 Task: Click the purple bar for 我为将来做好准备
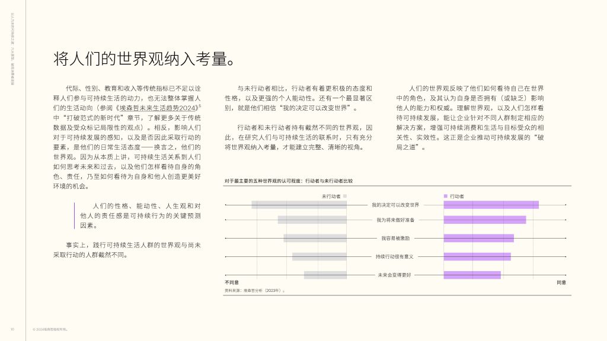pos(485,220)
